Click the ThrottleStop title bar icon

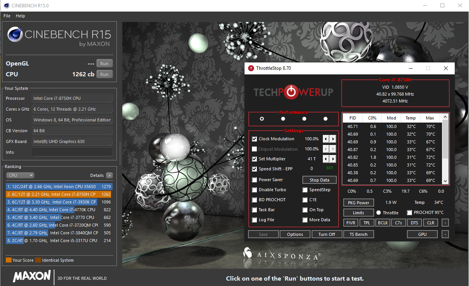pos(251,68)
